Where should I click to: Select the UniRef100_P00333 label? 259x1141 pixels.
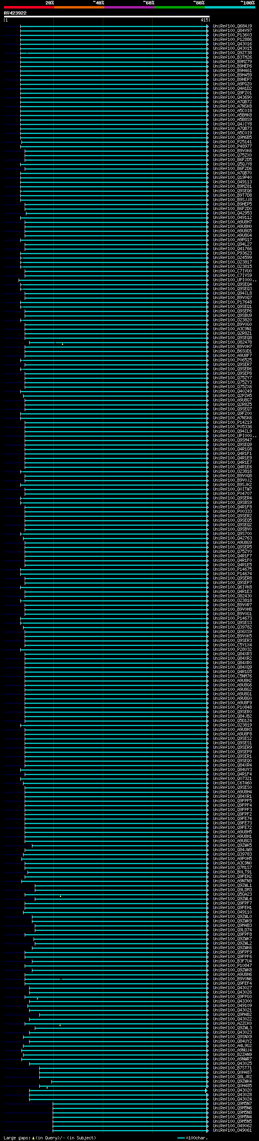232,512
